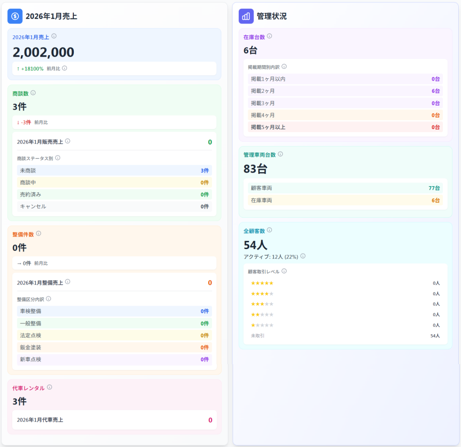Click the 鈑金塗装 maintenance row
461x447 pixels.
pyautogui.click(x=114, y=347)
